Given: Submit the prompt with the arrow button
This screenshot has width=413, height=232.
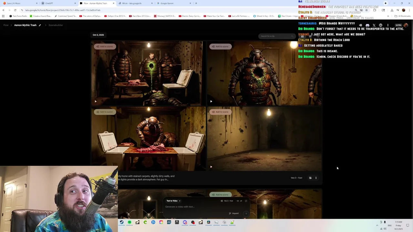Looking at the screenshot, I should (x=246, y=213).
